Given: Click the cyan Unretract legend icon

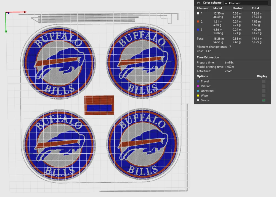Looking at the screenshot, I should click(x=198, y=91).
